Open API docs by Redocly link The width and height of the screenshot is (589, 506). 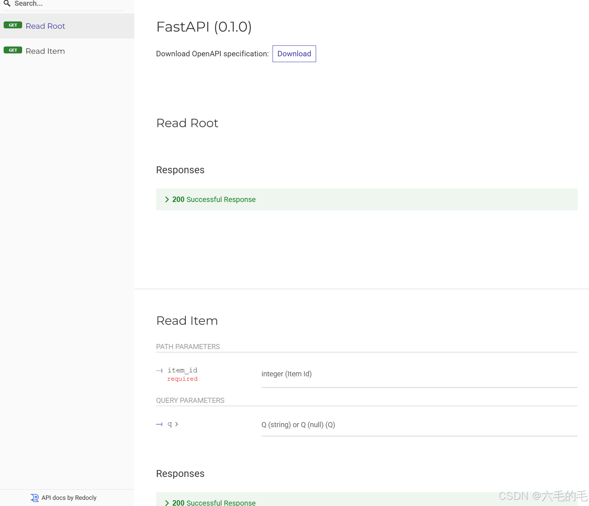click(69, 498)
